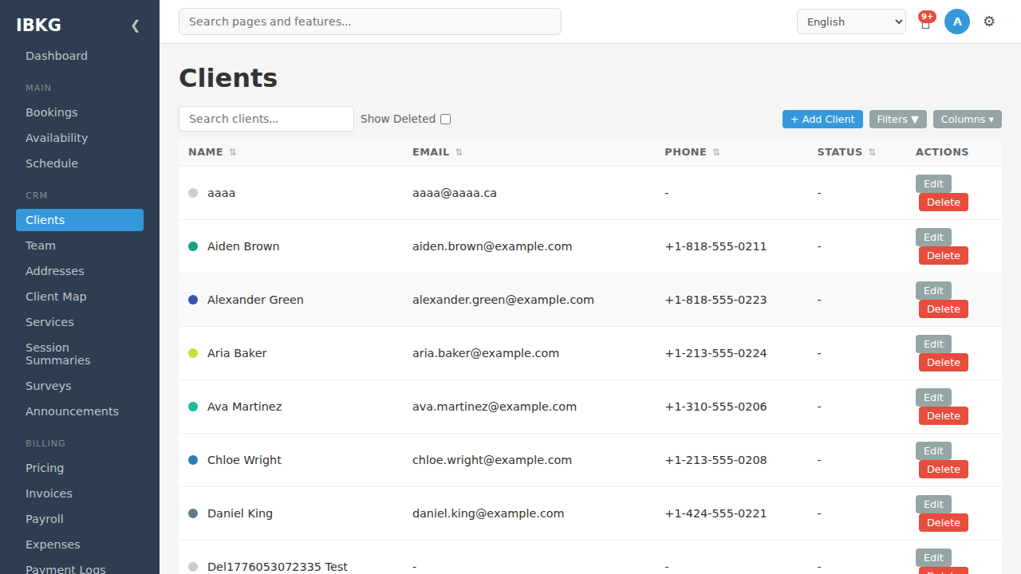Viewport: 1021px width, 574px height.
Task: Delete Alexander Green
Action: click(x=944, y=309)
